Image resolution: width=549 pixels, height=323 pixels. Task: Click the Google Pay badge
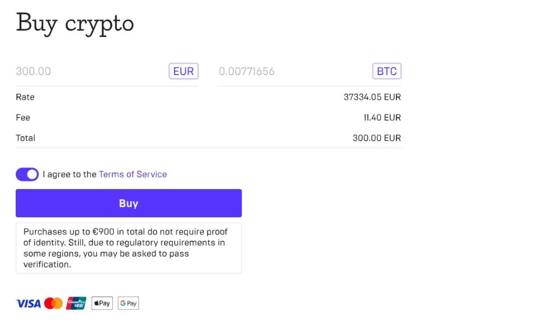128,303
